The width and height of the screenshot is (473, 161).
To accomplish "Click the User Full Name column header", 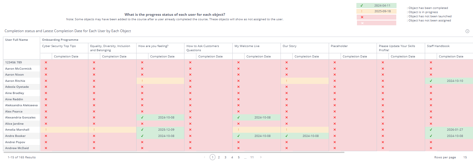I will [17, 40].
